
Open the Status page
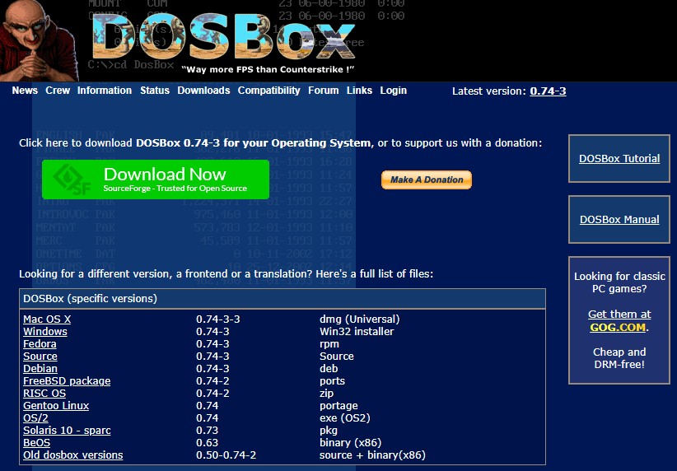[155, 91]
